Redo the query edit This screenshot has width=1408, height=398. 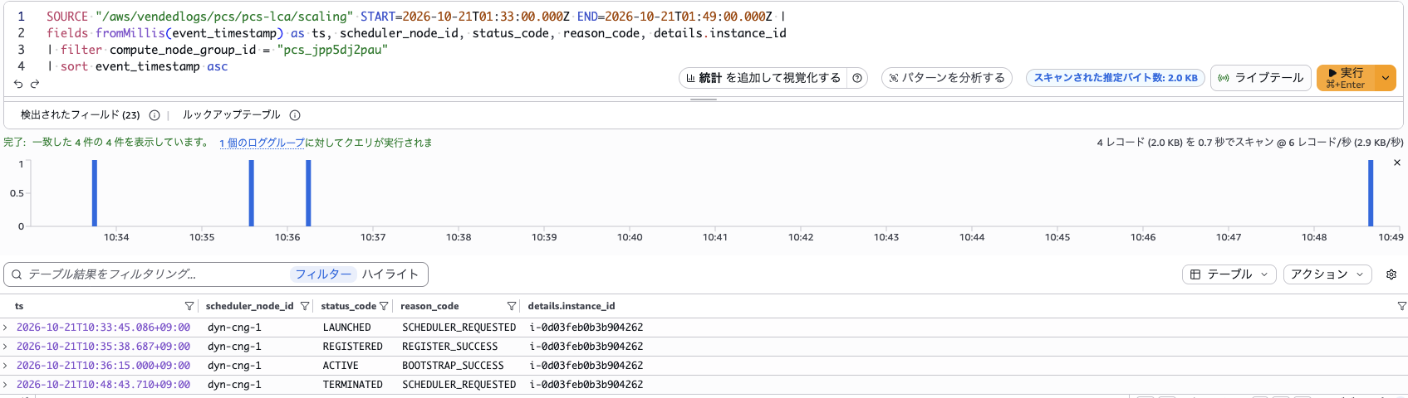coord(35,84)
